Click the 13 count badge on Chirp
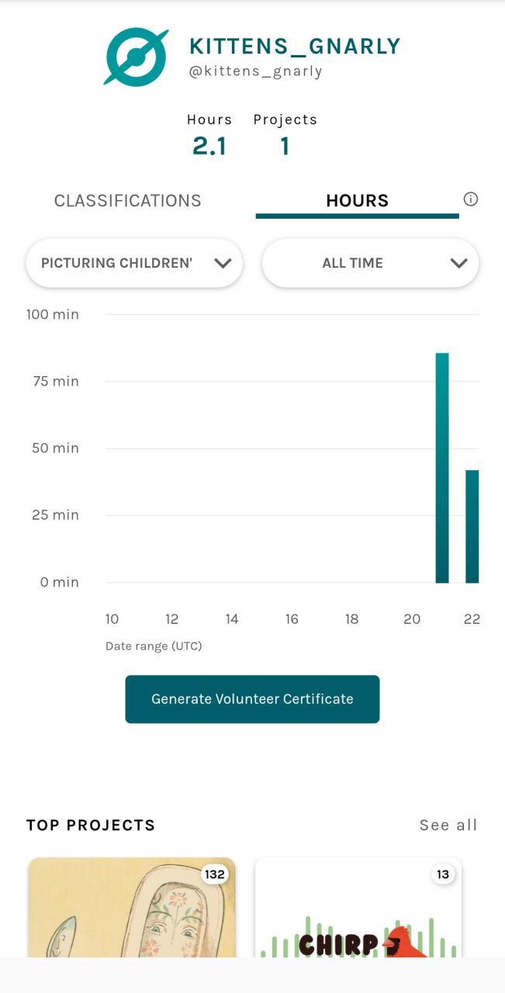 (x=442, y=874)
